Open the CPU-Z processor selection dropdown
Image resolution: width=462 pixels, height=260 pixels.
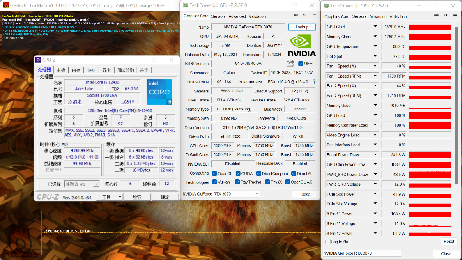pos(82,184)
